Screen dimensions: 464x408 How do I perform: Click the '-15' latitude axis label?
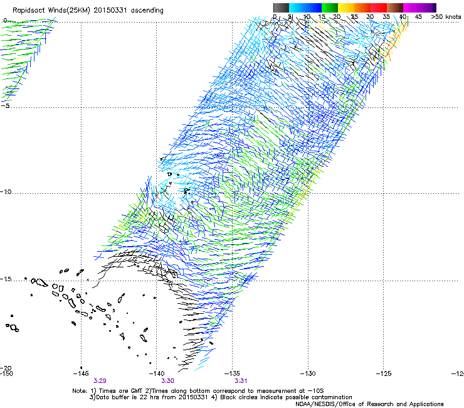click(6, 279)
